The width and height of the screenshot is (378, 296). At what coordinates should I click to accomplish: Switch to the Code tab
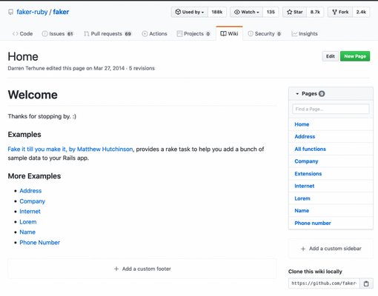[22, 34]
